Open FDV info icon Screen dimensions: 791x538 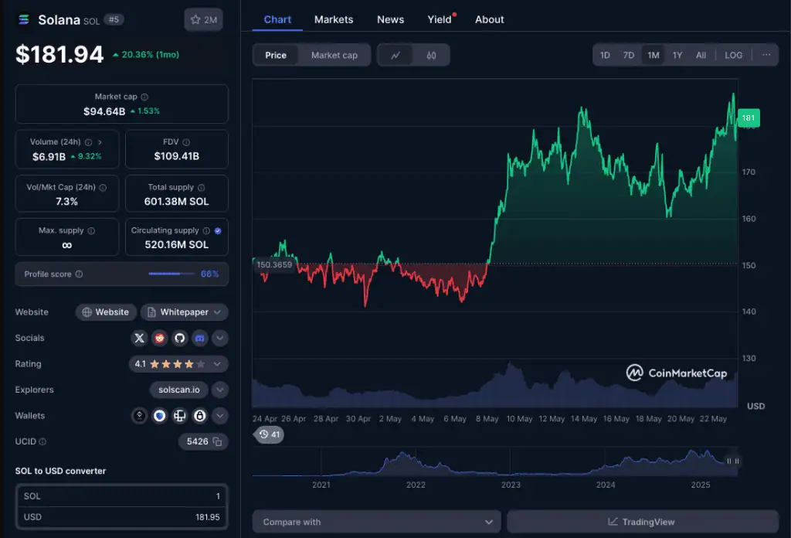(186, 142)
